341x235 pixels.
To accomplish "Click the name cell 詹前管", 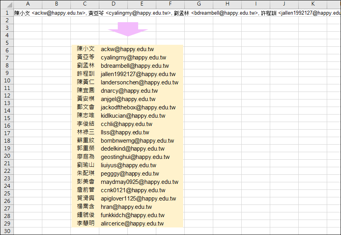I will coord(86,189).
